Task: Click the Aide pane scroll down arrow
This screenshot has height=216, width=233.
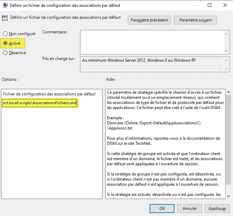Action: tap(228, 196)
